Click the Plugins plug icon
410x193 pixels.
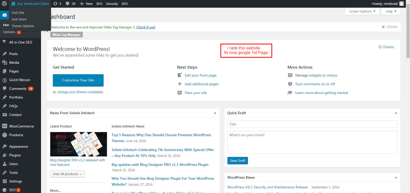click(x=5, y=155)
